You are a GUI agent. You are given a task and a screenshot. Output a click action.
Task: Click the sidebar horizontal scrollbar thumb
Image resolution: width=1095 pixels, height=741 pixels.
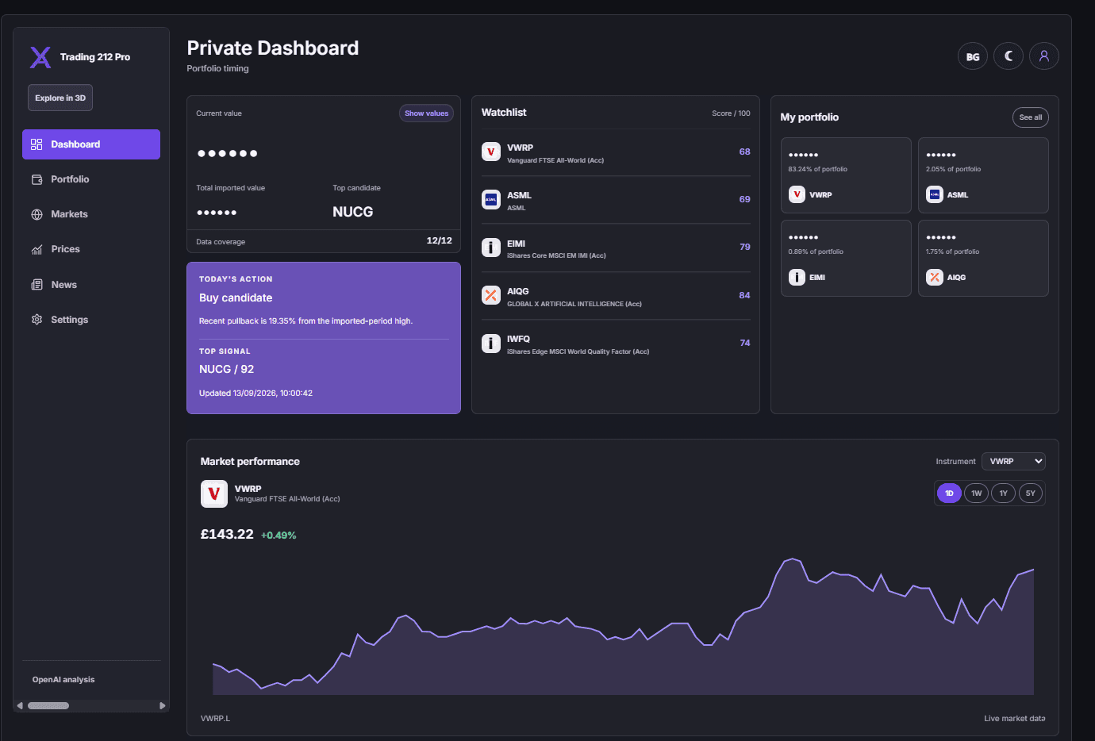pyautogui.click(x=48, y=705)
